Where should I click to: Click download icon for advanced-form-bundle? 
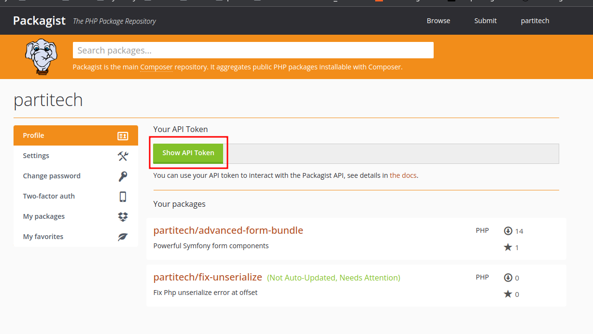tap(508, 231)
